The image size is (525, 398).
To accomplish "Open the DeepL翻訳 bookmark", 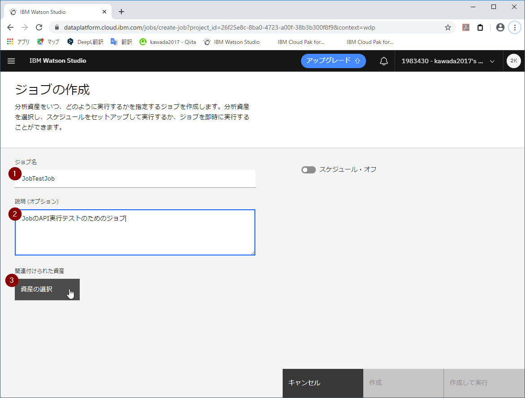I will (x=85, y=42).
